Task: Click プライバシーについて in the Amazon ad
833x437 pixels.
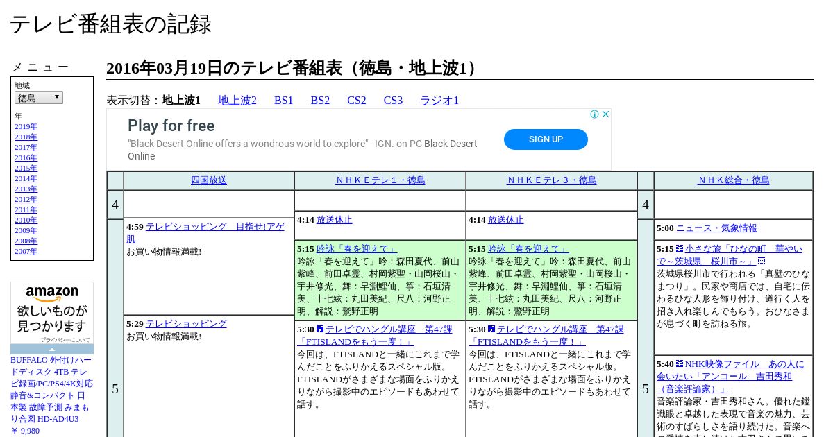Action: coord(65,340)
